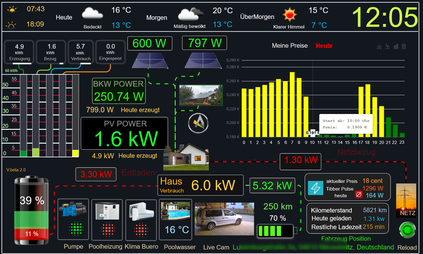Screen dimensions: 423x254
Task: Click the Tibber lightning bolt logo
Action: click(316, 188)
